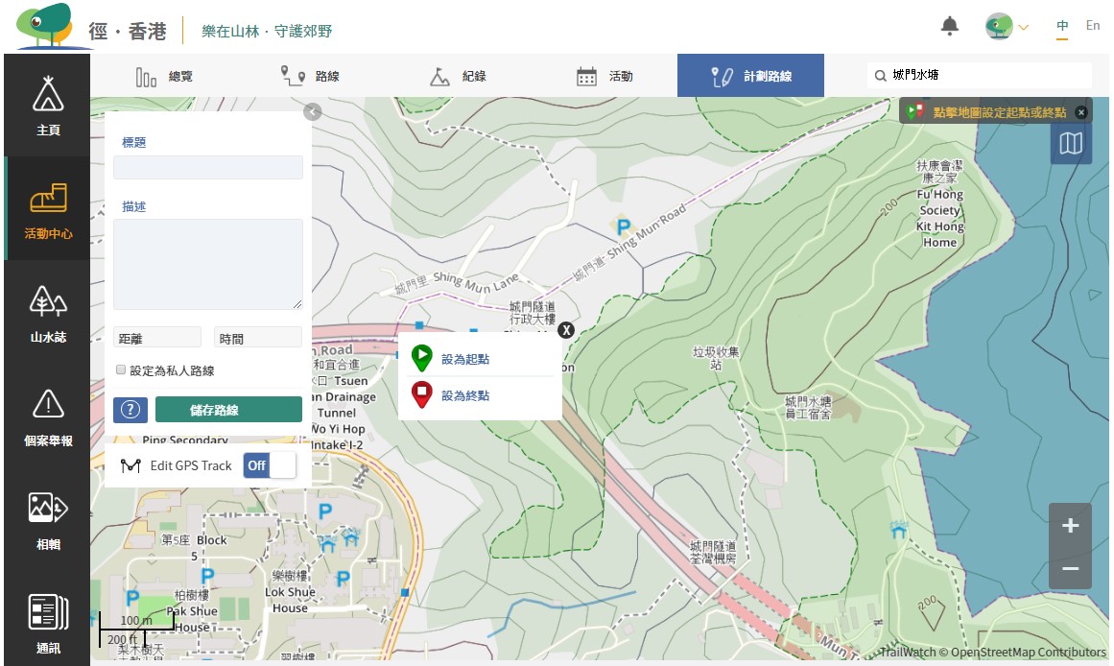Switch language to English
The width and height of the screenshot is (1114, 666).
tap(1092, 26)
